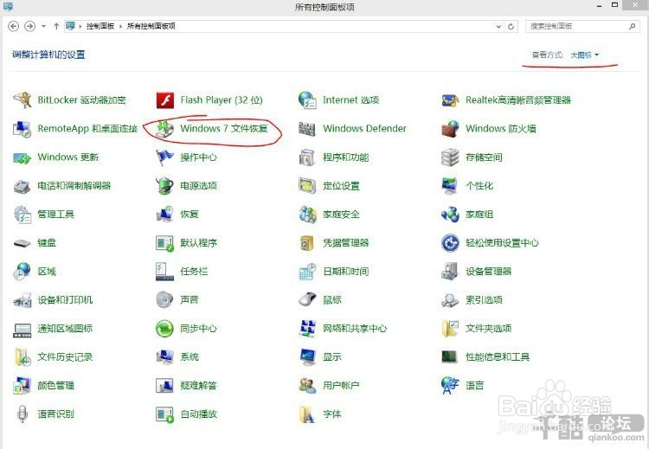Viewport: 649px width, 449px height.
Task: Open the 索引选项 link
Action: point(484,300)
